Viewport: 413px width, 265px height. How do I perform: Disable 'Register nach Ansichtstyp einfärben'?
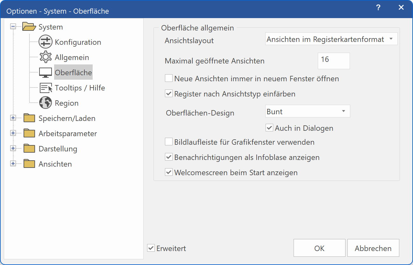(x=168, y=93)
